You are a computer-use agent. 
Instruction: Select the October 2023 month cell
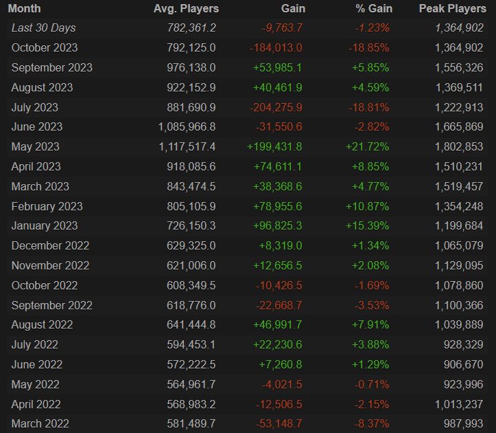pos(45,48)
